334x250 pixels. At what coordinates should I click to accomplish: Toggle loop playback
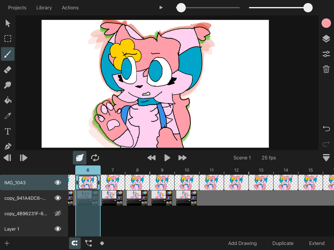tap(95, 158)
